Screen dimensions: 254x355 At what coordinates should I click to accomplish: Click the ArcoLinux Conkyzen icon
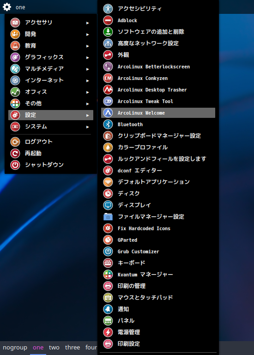pos(108,78)
